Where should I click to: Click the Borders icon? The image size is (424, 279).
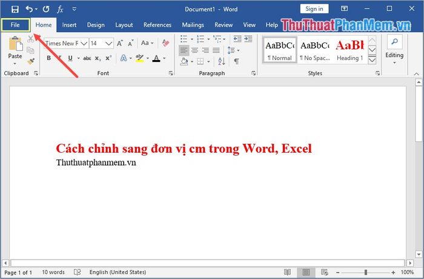click(200, 62)
